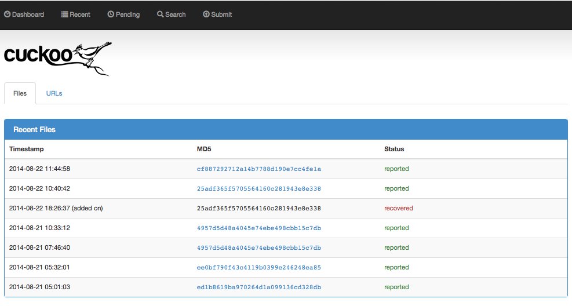Click the Recent Files panel heading

[x=286, y=129]
